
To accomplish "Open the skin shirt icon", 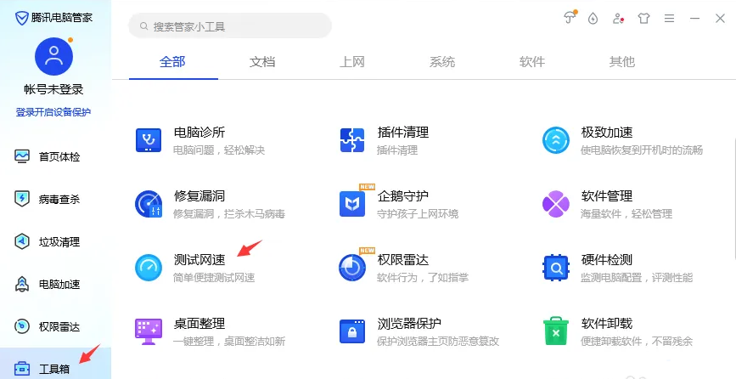I will click(643, 19).
